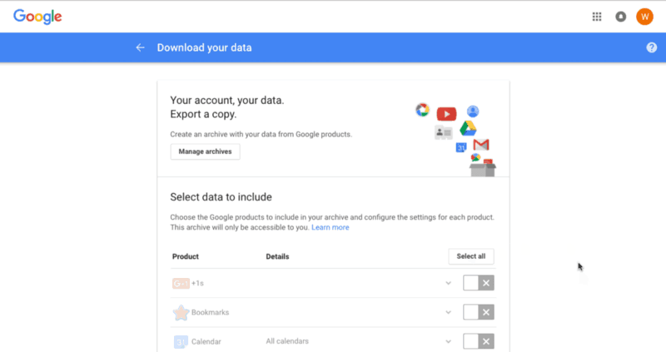Toggle the +1s product switch

point(478,283)
